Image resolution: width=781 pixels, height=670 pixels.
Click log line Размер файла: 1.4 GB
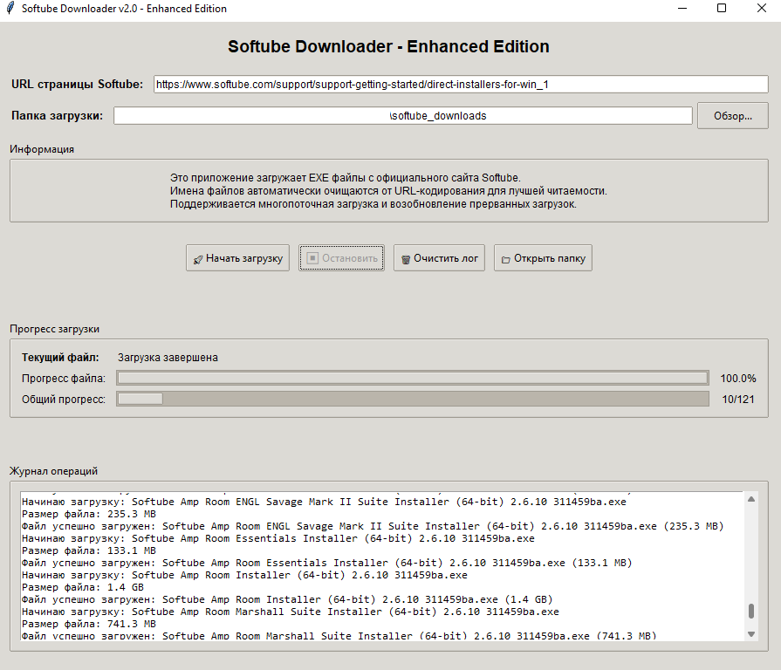(83, 587)
